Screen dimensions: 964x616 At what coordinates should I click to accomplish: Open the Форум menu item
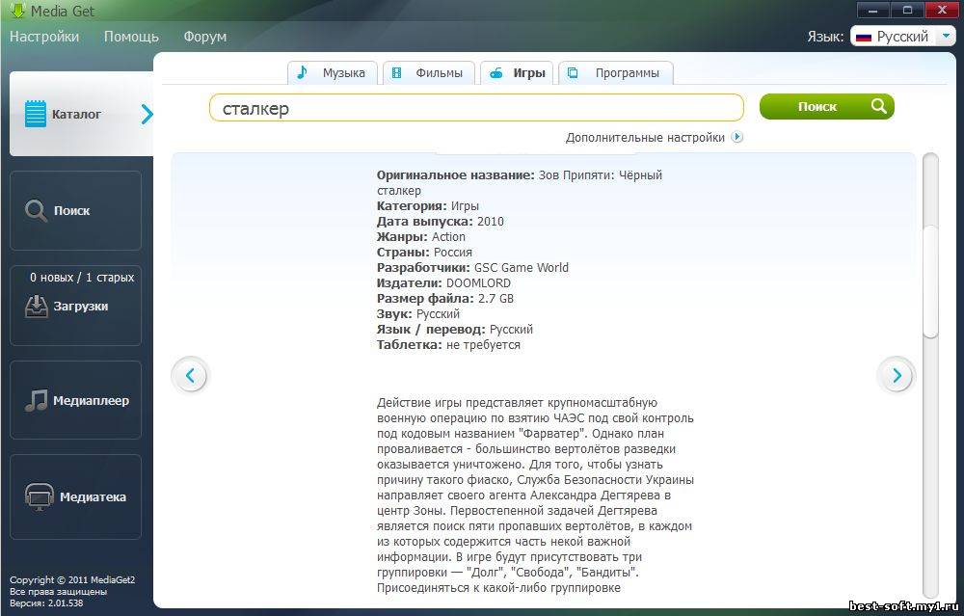pos(204,37)
